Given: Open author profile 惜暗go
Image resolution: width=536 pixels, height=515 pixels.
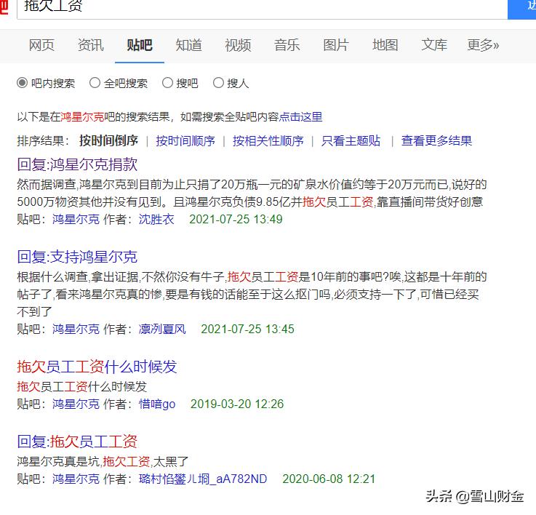Looking at the screenshot, I should coord(157,404).
